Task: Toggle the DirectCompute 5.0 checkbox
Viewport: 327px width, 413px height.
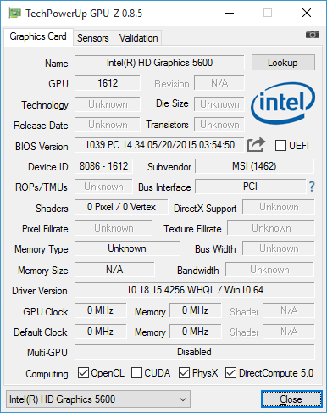Action: [230, 373]
